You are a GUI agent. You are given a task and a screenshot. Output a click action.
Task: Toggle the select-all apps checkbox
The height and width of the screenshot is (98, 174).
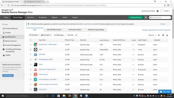(x=31, y=40)
